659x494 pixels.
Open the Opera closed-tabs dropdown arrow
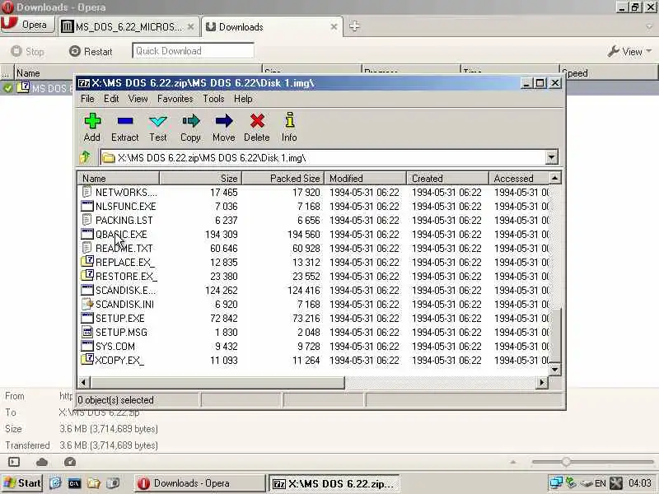649,27
